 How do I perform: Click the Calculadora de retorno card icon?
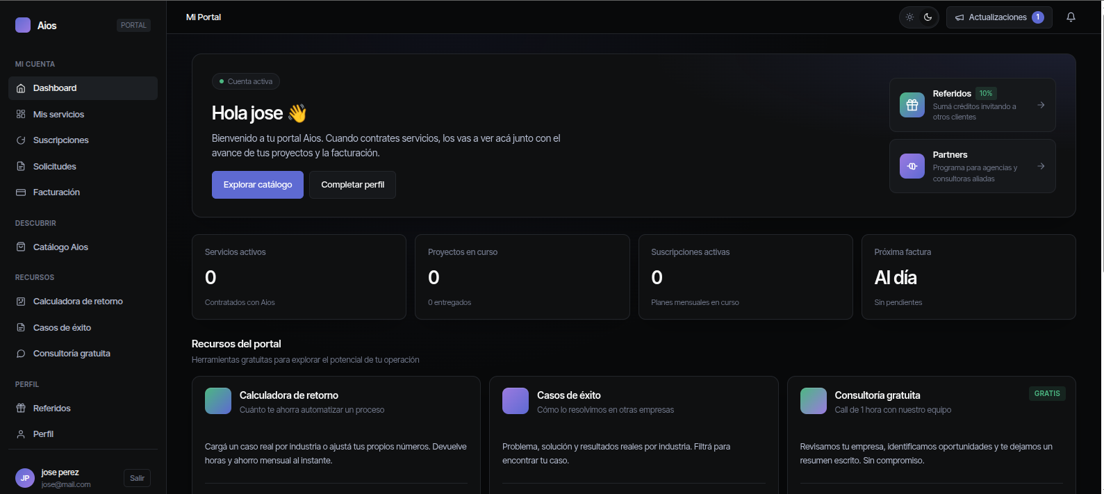218,401
